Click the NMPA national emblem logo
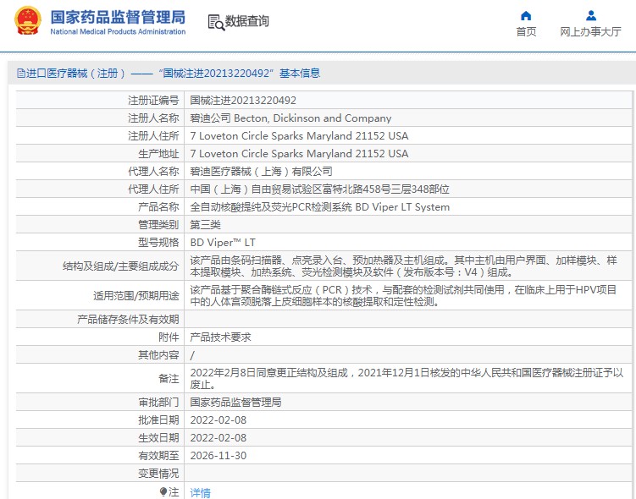The width and height of the screenshot is (636, 499). pyautogui.click(x=28, y=20)
